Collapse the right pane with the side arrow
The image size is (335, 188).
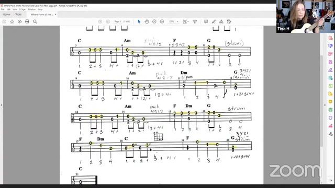(325, 105)
